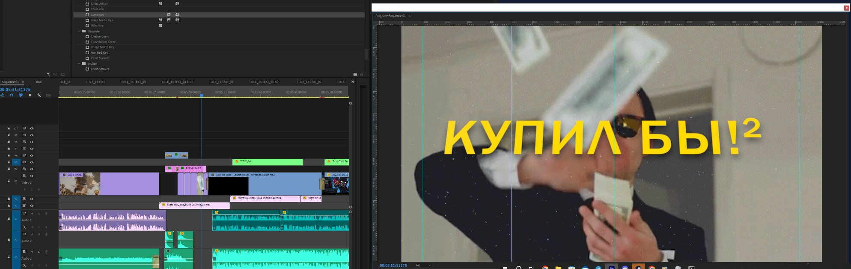
Task: Open the Fit zoom level dropdown
Action: (x=423, y=265)
